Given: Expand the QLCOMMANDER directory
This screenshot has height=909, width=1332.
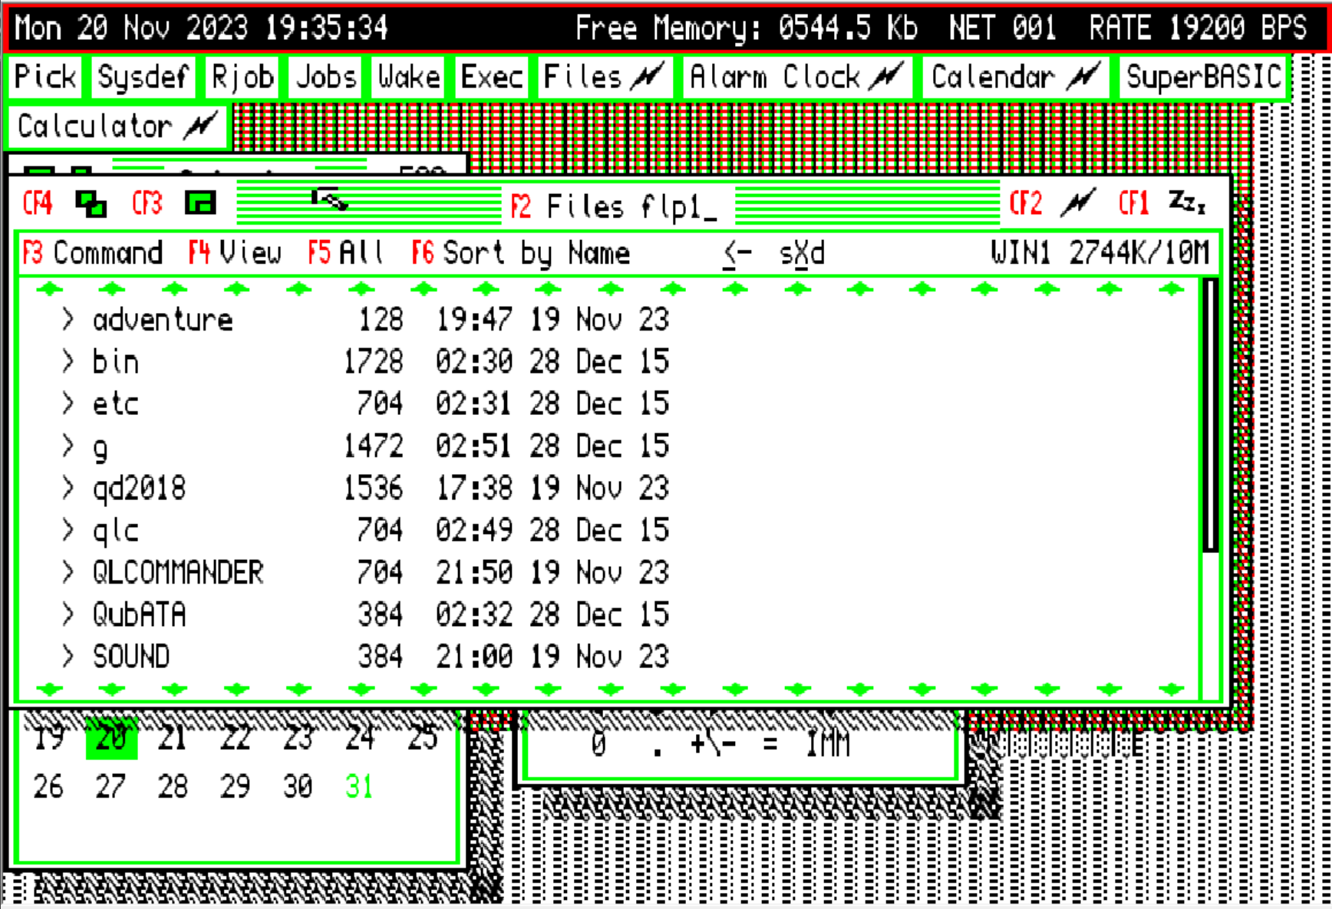Looking at the screenshot, I should [68, 572].
